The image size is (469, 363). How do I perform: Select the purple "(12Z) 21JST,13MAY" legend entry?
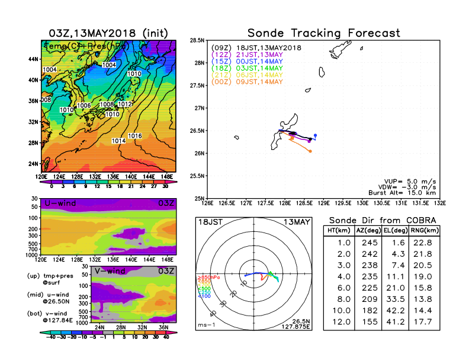pos(247,55)
